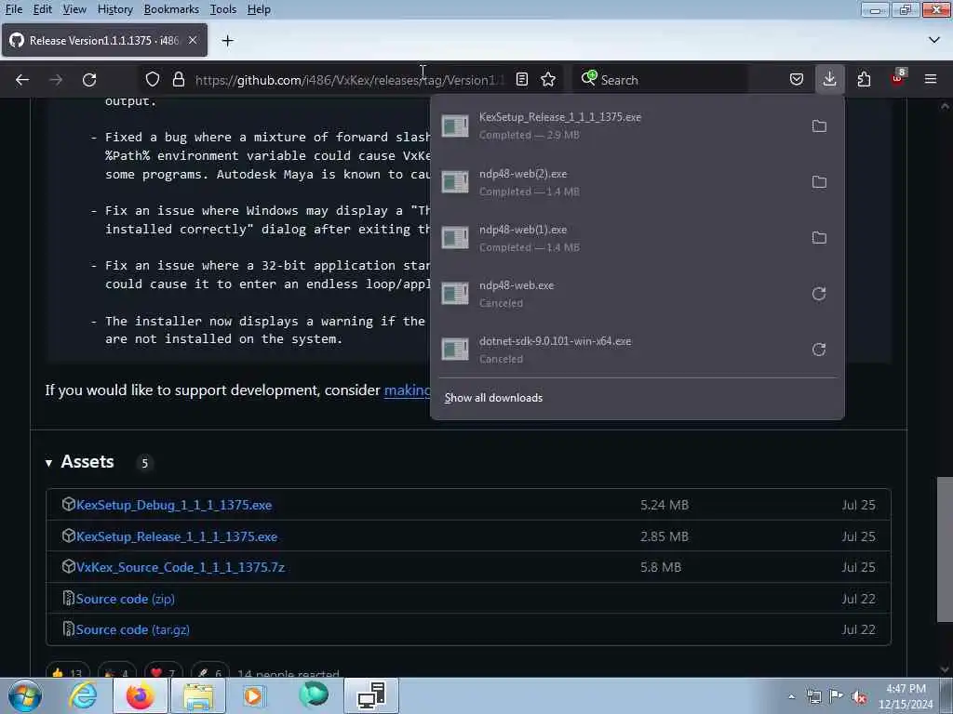Retry the dotnet-sdk-9.0.101 download
Image resolution: width=953 pixels, height=714 pixels.
819,350
